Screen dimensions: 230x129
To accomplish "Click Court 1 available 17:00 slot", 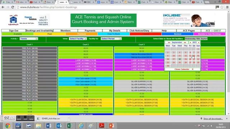I will [30, 103].
